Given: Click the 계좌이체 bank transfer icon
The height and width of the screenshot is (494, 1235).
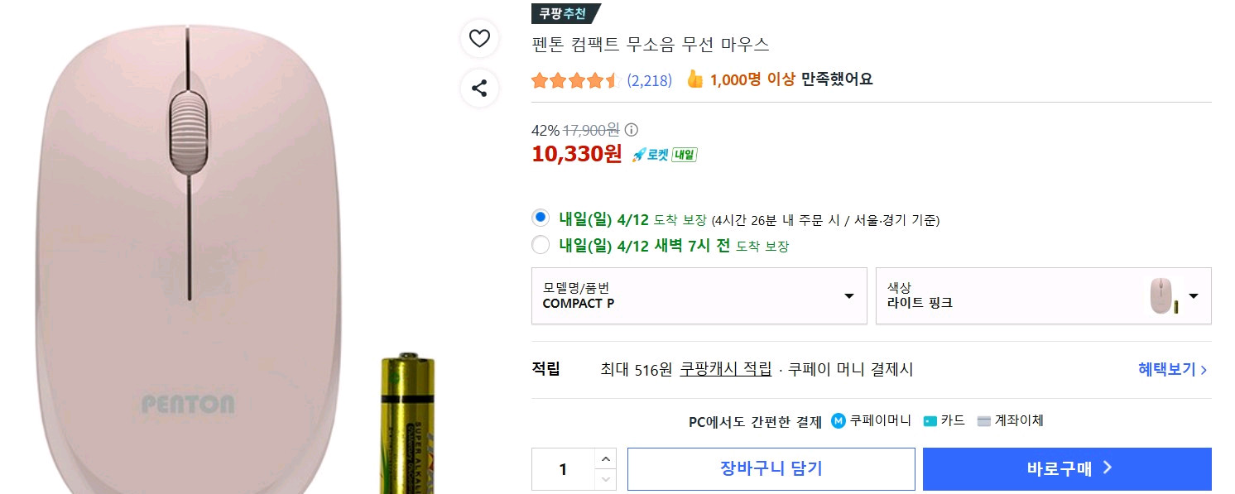Looking at the screenshot, I should point(984,420).
